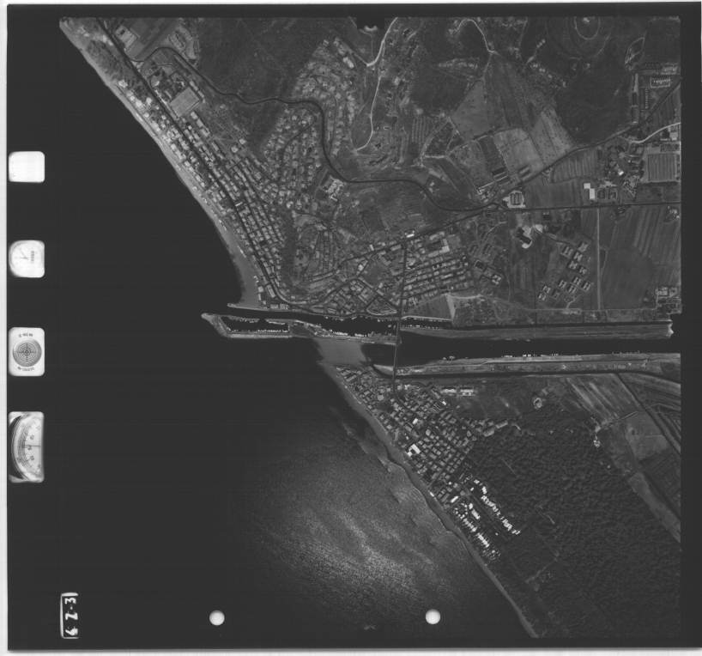Click the dark canal water east of the bridge
Screen dimensions: 702x656
click(515, 347)
